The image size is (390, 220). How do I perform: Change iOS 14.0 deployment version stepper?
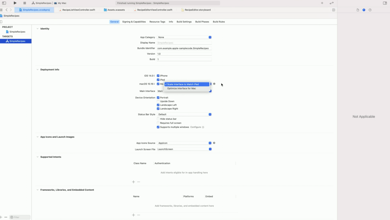pos(154,76)
